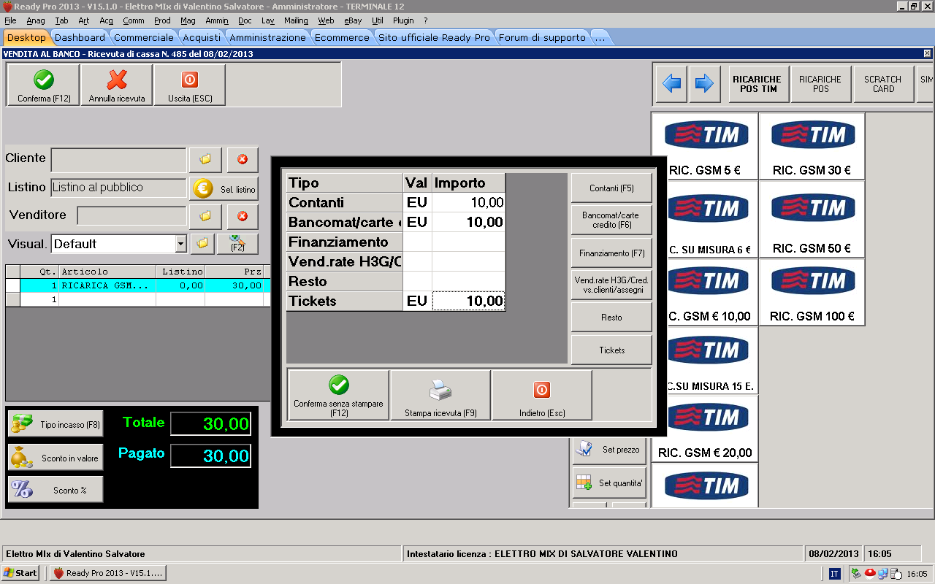Click the Bancomat/carte credito (F6) button
The image size is (935, 584).
[611, 220]
